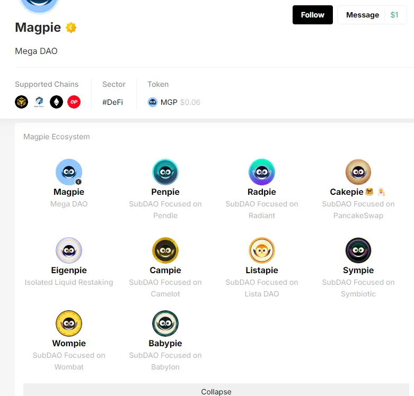Click the Optimism chain icon
Viewport: 414px width, 396px height.
coord(74,102)
